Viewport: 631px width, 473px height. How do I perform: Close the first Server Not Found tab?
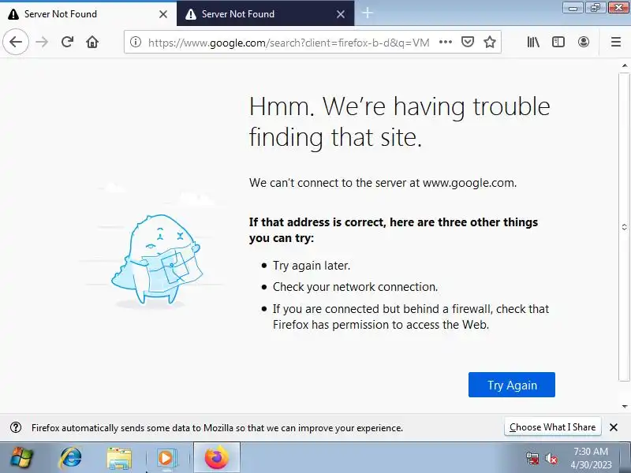163,14
